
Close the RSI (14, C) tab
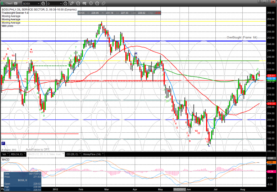25,154
